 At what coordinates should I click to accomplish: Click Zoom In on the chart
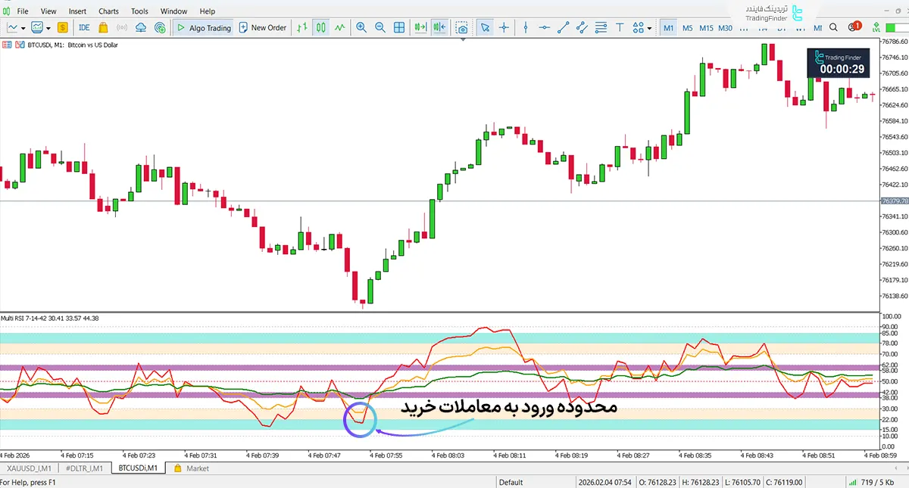[362, 27]
